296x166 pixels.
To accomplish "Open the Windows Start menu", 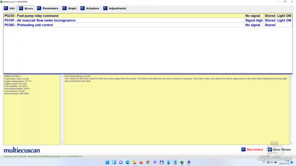I will point(107,162).
